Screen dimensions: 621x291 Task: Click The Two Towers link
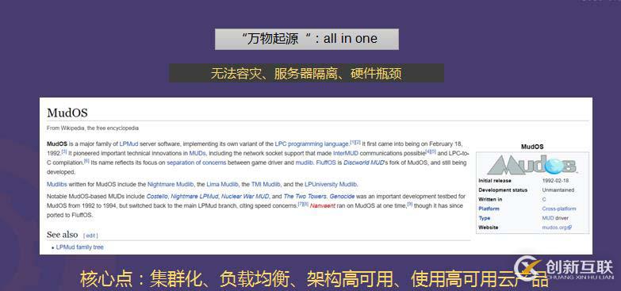pos(305,197)
